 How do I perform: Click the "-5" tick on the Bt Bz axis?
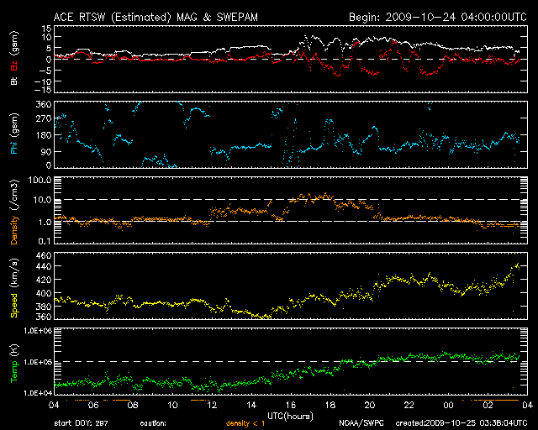click(45, 70)
